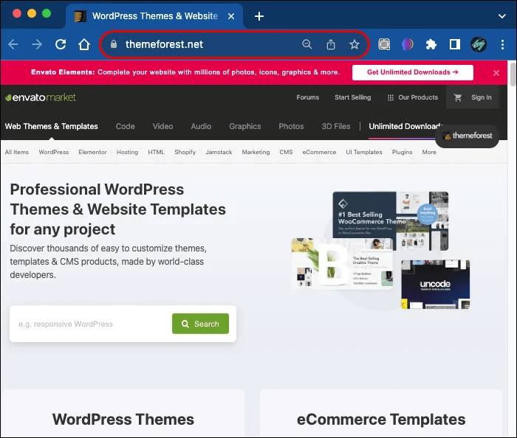Open the Start Selling link

pyautogui.click(x=353, y=97)
